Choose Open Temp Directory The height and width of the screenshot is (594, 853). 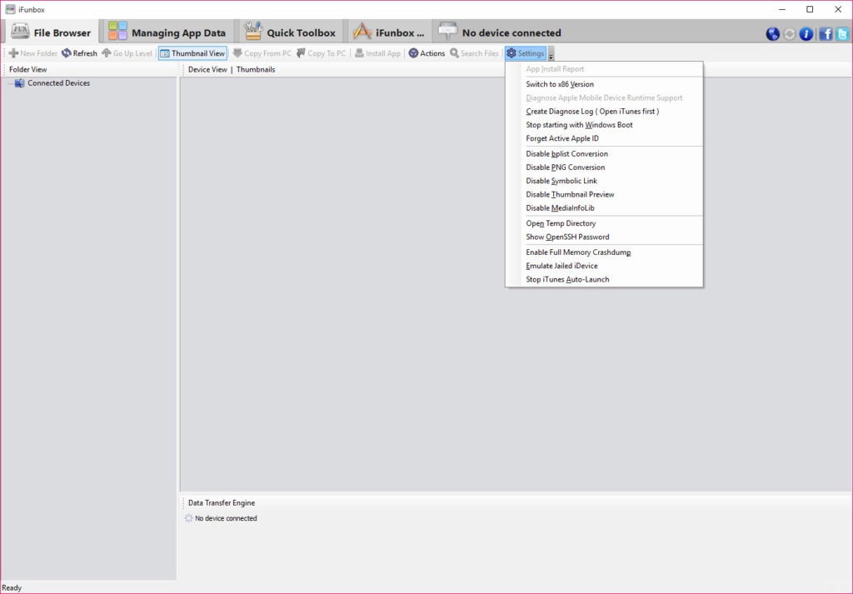pyautogui.click(x=604, y=223)
